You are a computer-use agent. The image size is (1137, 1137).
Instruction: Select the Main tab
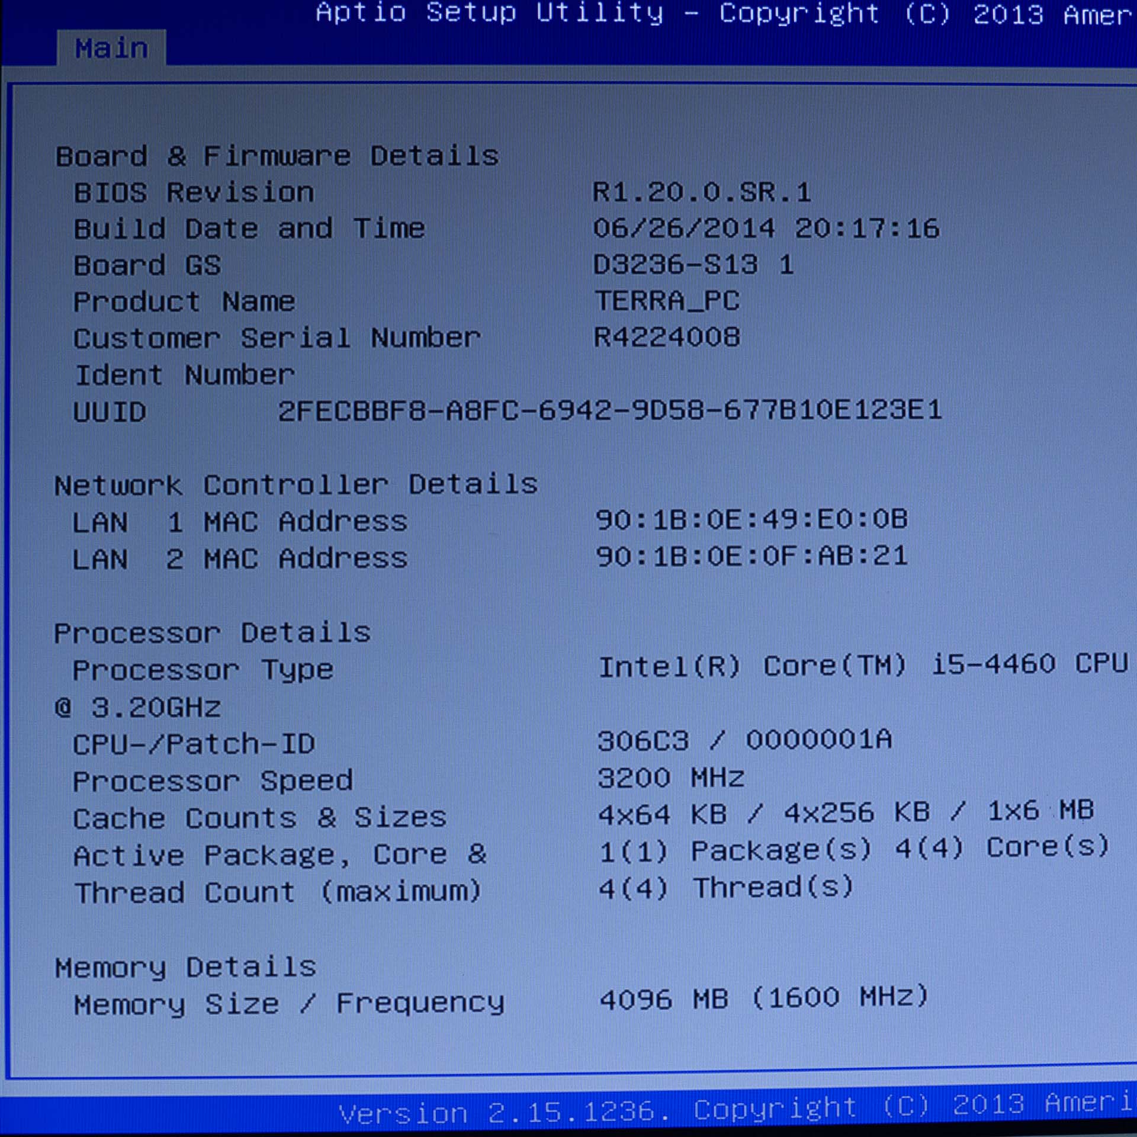click(x=111, y=49)
